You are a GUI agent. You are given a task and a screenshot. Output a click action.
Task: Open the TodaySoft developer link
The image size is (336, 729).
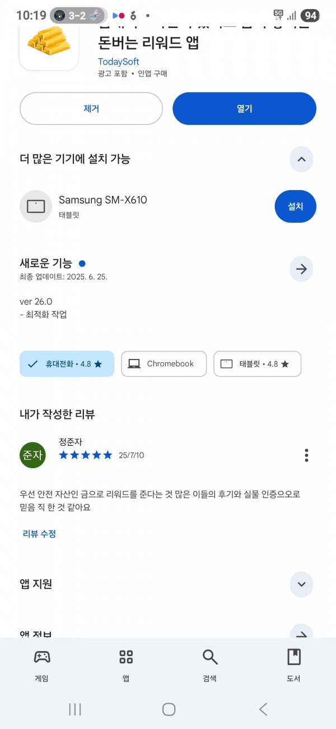[x=119, y=62]
